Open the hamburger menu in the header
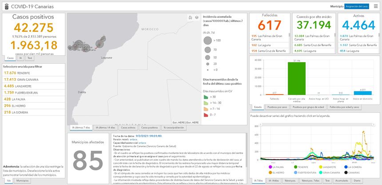Viewport: 382px width, 185px height. (376, 6)
